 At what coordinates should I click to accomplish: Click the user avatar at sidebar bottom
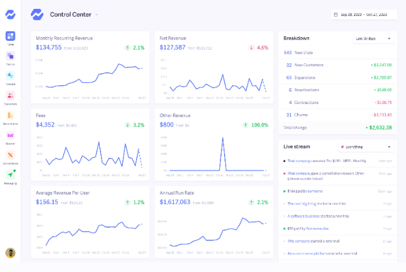[11, 253]
